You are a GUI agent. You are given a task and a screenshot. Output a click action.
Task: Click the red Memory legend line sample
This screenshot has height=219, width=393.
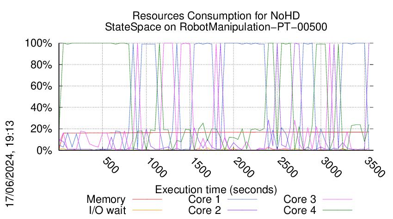pyautogui.click(x=147, y=200)
